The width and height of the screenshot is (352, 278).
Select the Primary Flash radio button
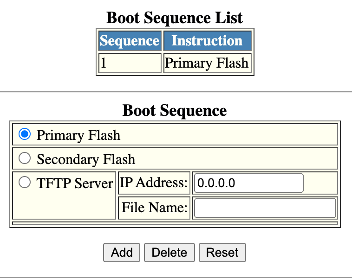25,134
